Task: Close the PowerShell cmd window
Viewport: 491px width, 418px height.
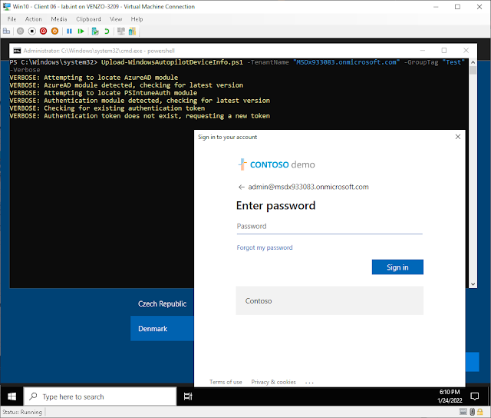Action: click(x=466, y=51)
